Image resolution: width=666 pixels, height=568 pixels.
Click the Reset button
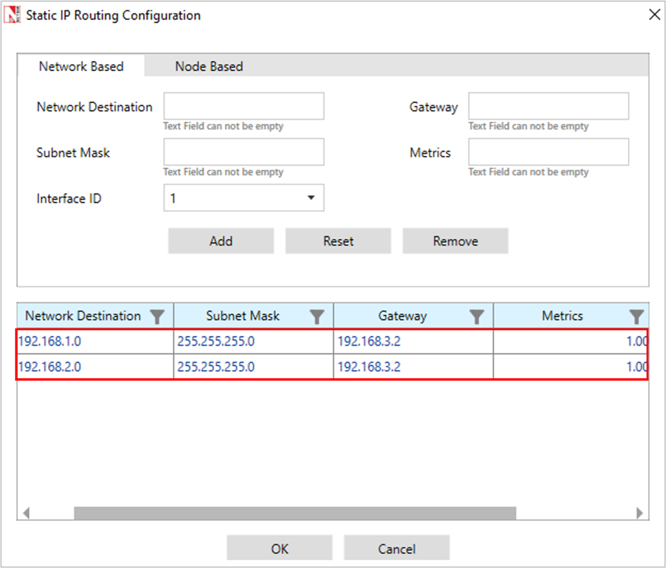point(338,241)
